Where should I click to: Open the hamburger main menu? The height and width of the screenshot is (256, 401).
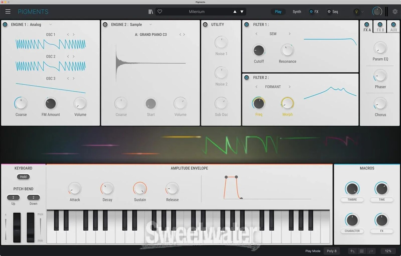tap(8, 12)
